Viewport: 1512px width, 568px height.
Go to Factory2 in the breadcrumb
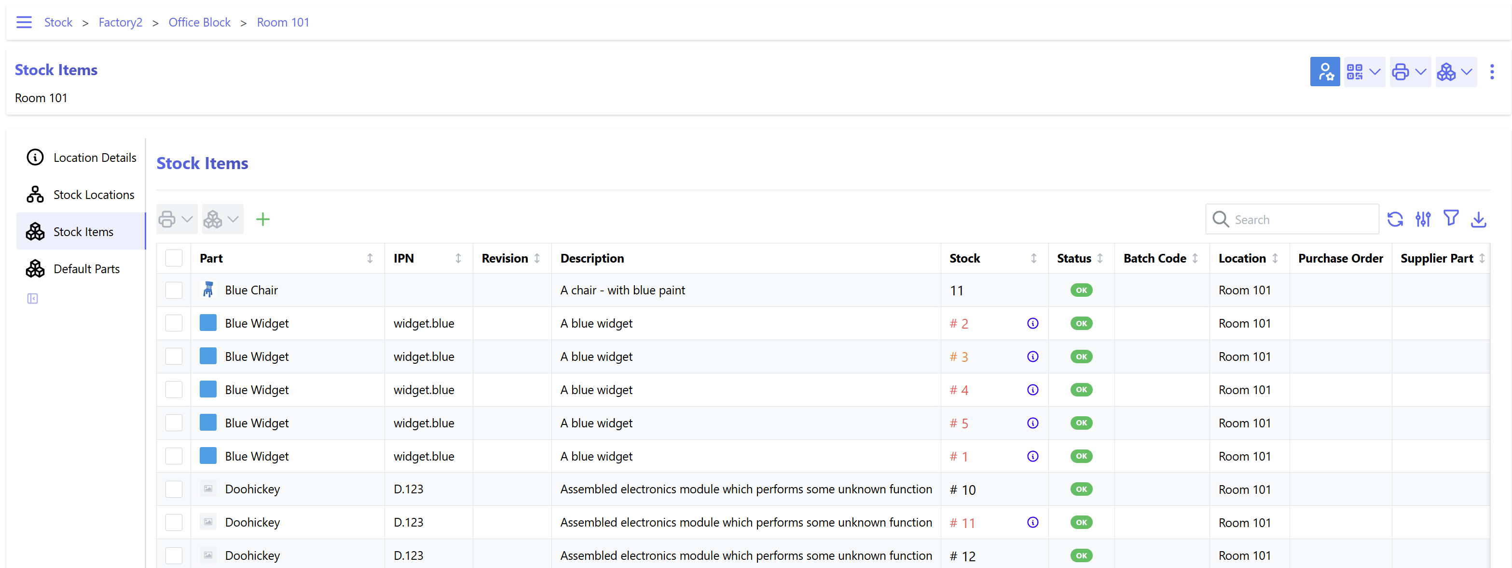coord(120,22)
